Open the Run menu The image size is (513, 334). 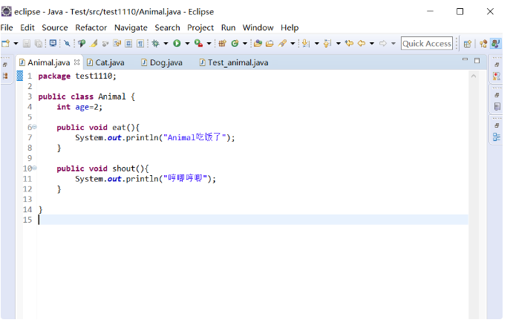[228, 27]
